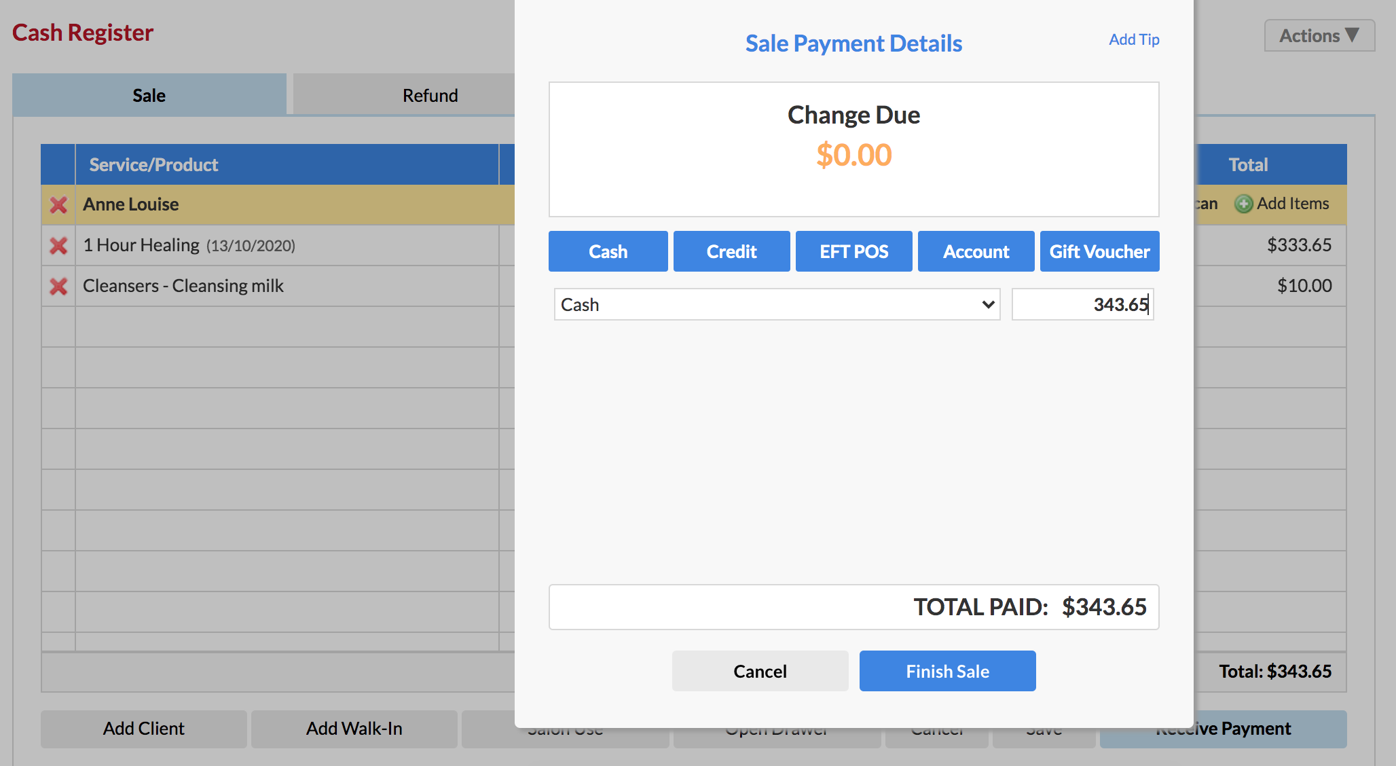This screenshot has width=1396, height=766.
Task: Open the Actions dropdown menu
Action: point(1319,35)
